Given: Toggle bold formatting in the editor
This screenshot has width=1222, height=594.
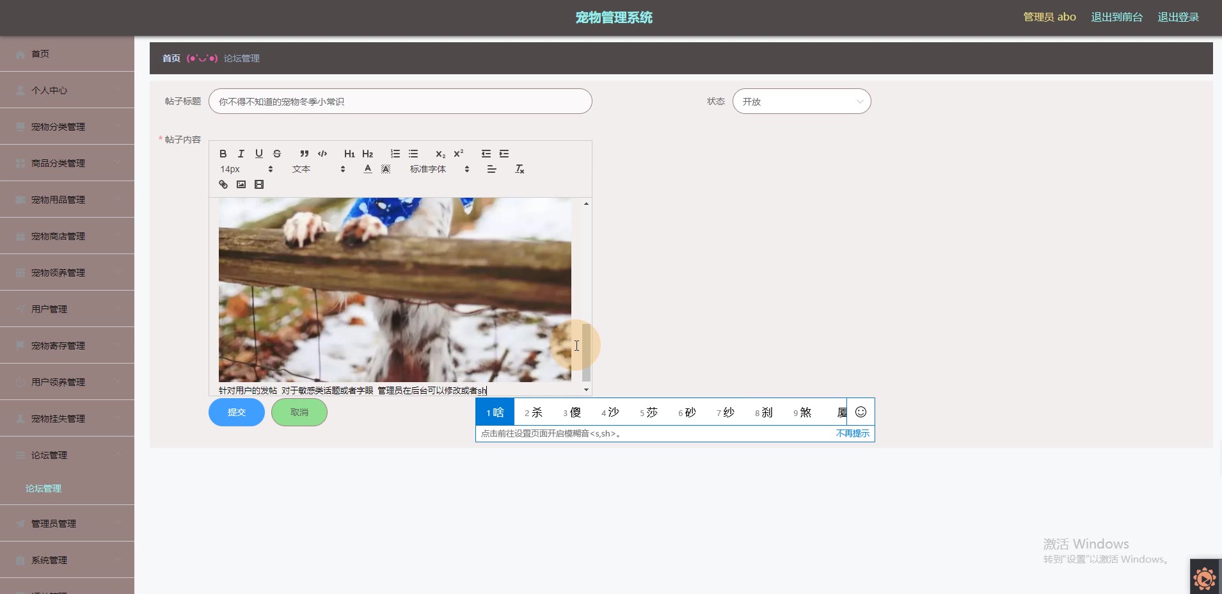Looking at the screenshot, I should click(x=223, y=154).
